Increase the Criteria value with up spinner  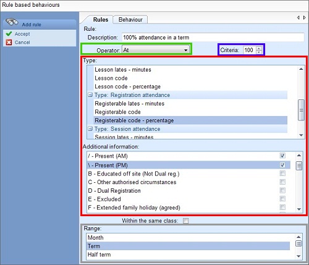(x=259, y=48)
